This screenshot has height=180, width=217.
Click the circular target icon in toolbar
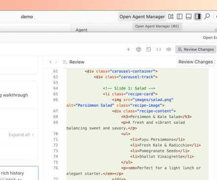click(139, 49)
